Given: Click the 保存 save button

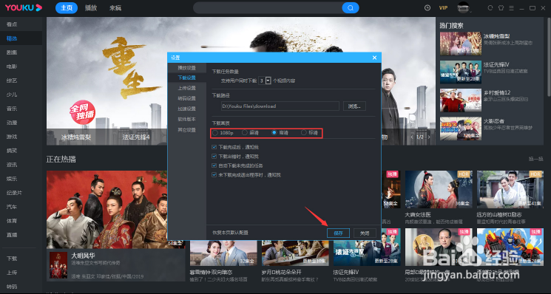Looking at the screenshot, I should (338, 233).
